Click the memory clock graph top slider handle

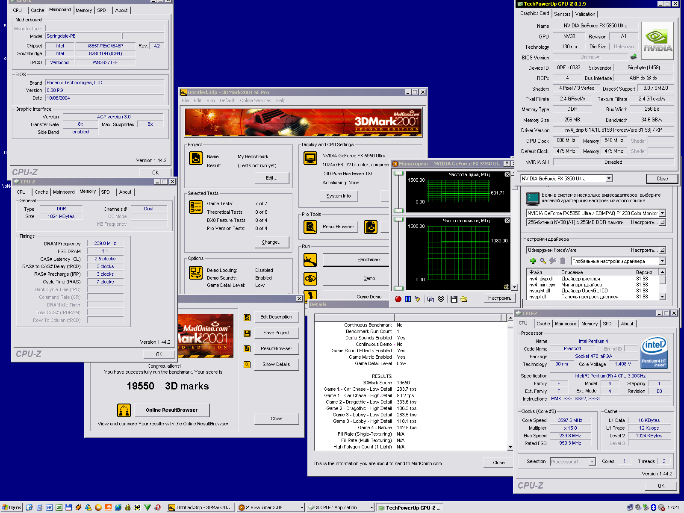398,219
